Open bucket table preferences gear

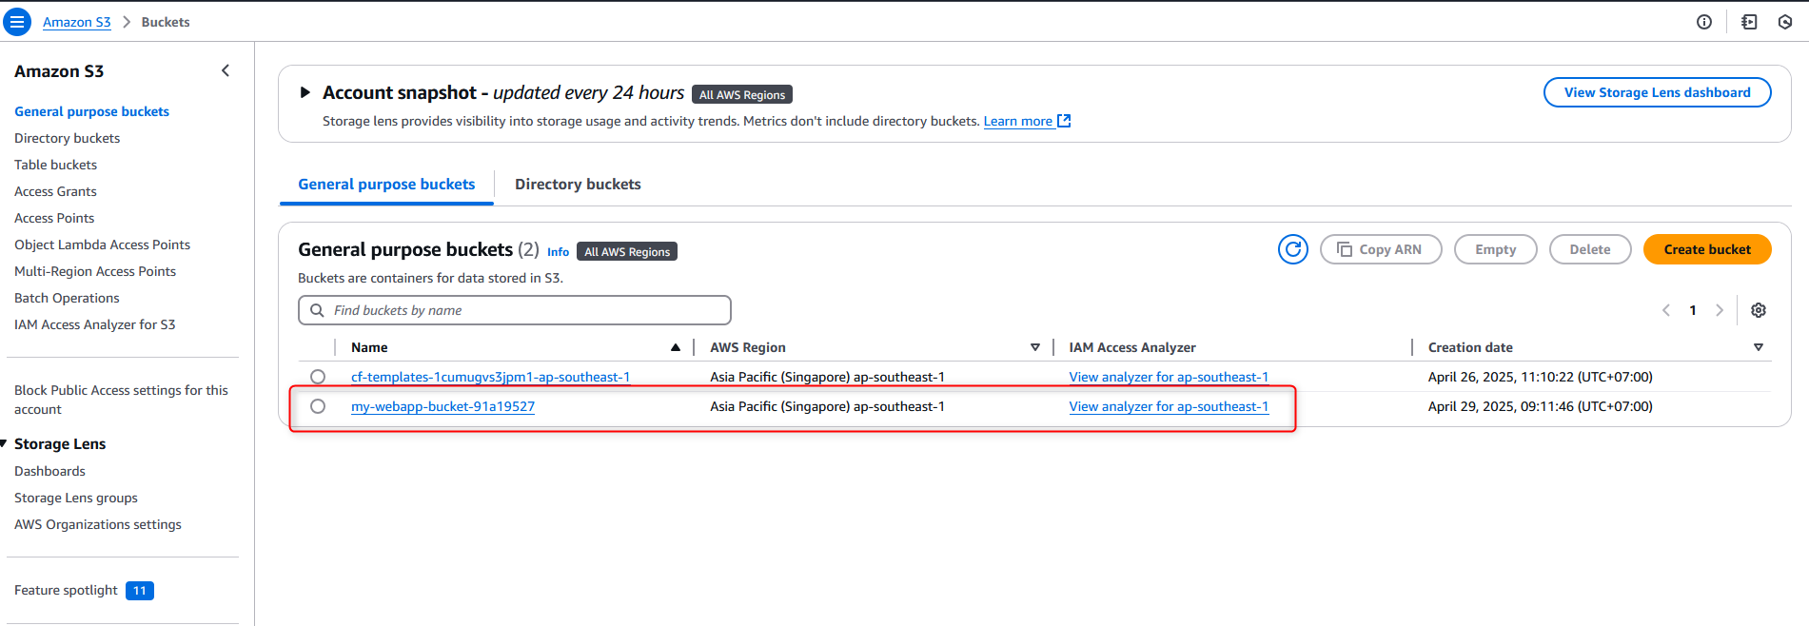coord(1759,310)
